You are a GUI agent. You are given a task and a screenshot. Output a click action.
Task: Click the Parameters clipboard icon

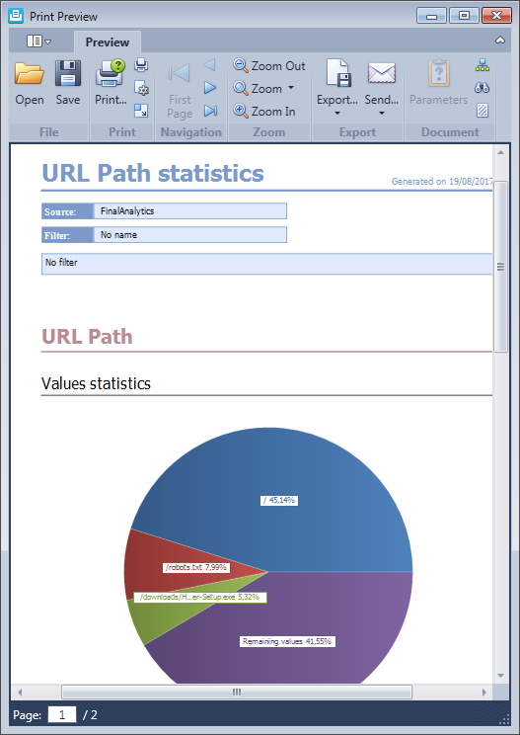pyautogui.click(x=438, y=82)
